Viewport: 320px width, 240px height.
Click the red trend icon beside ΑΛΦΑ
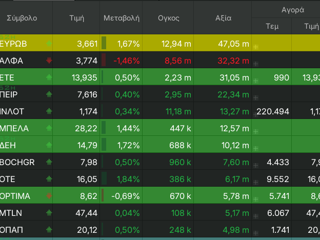(49, 61)
